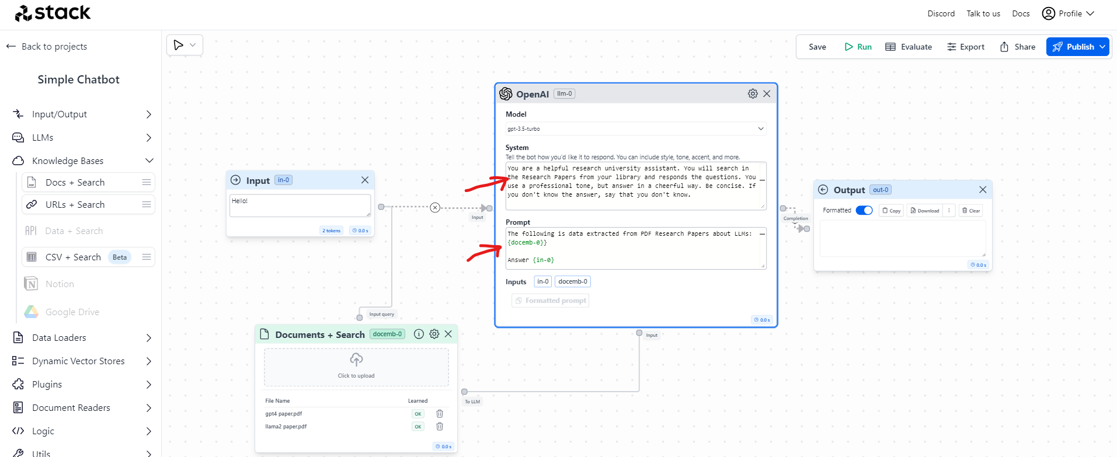Screen dimensions: 1117x457
Task: Open Documents + Search info icon
Action: pyautogui.click(x=419, y=334)
